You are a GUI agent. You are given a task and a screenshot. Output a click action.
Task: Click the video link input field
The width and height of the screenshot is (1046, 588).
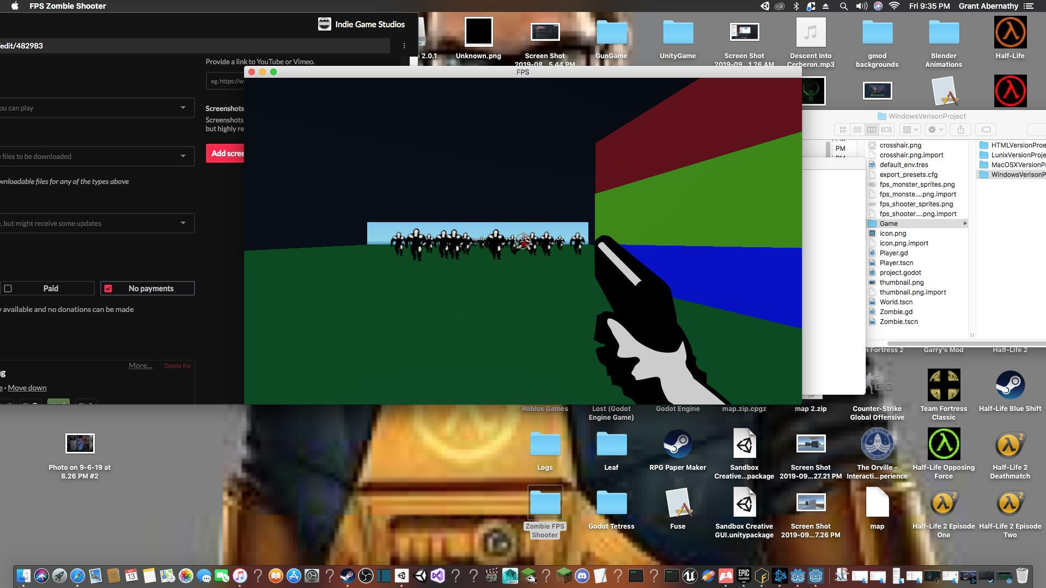[x=225, y=81]
